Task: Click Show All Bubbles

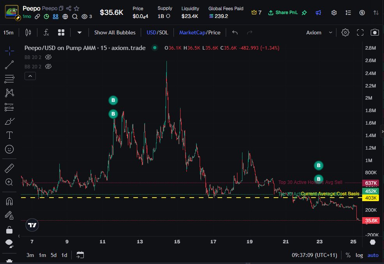Action: (115, 32)
